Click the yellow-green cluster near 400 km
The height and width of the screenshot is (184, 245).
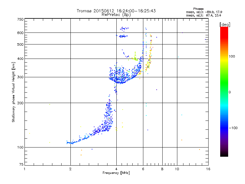click(135, 58)
